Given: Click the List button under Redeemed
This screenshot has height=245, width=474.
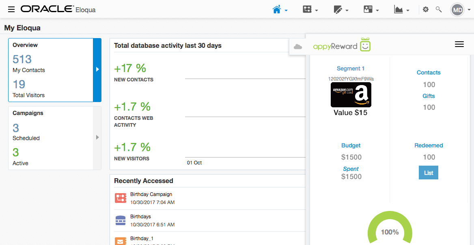Looking at the screenshot, I should click(x=429, y=173).
